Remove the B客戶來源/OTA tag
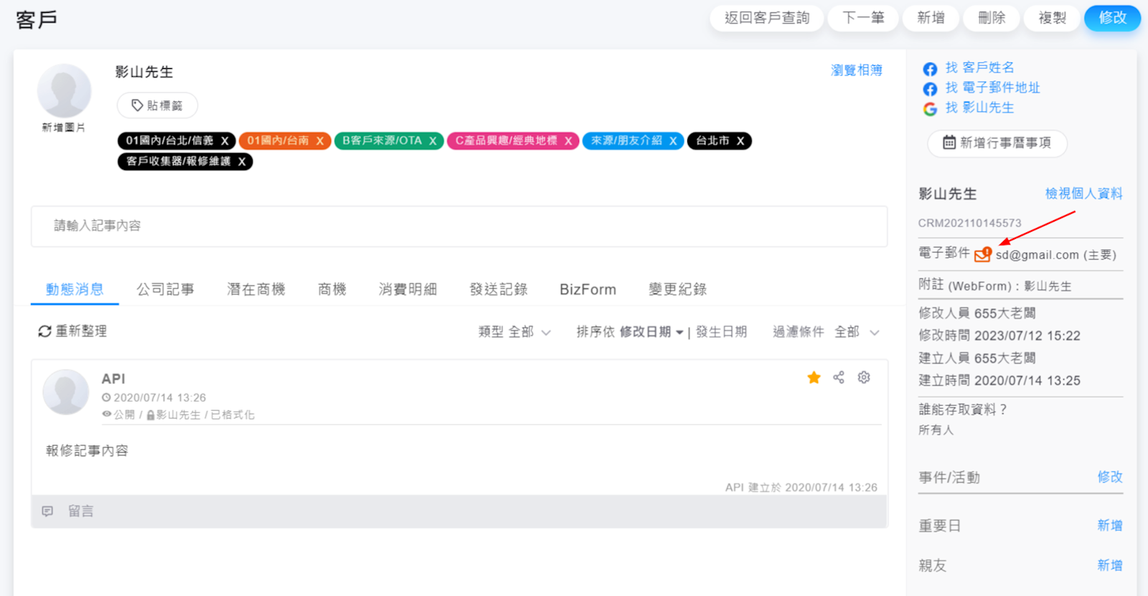 pyautogui.click(x=433, y=141)
